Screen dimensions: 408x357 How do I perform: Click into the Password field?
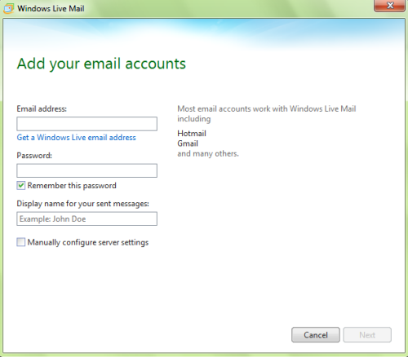tap(86, 170)
